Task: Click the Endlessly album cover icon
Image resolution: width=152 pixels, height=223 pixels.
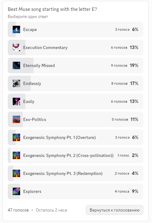Action: point(16,83)
